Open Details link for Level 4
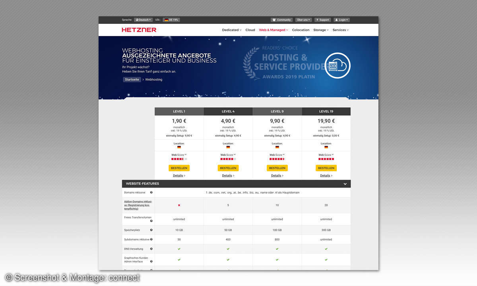 [228, 176]
